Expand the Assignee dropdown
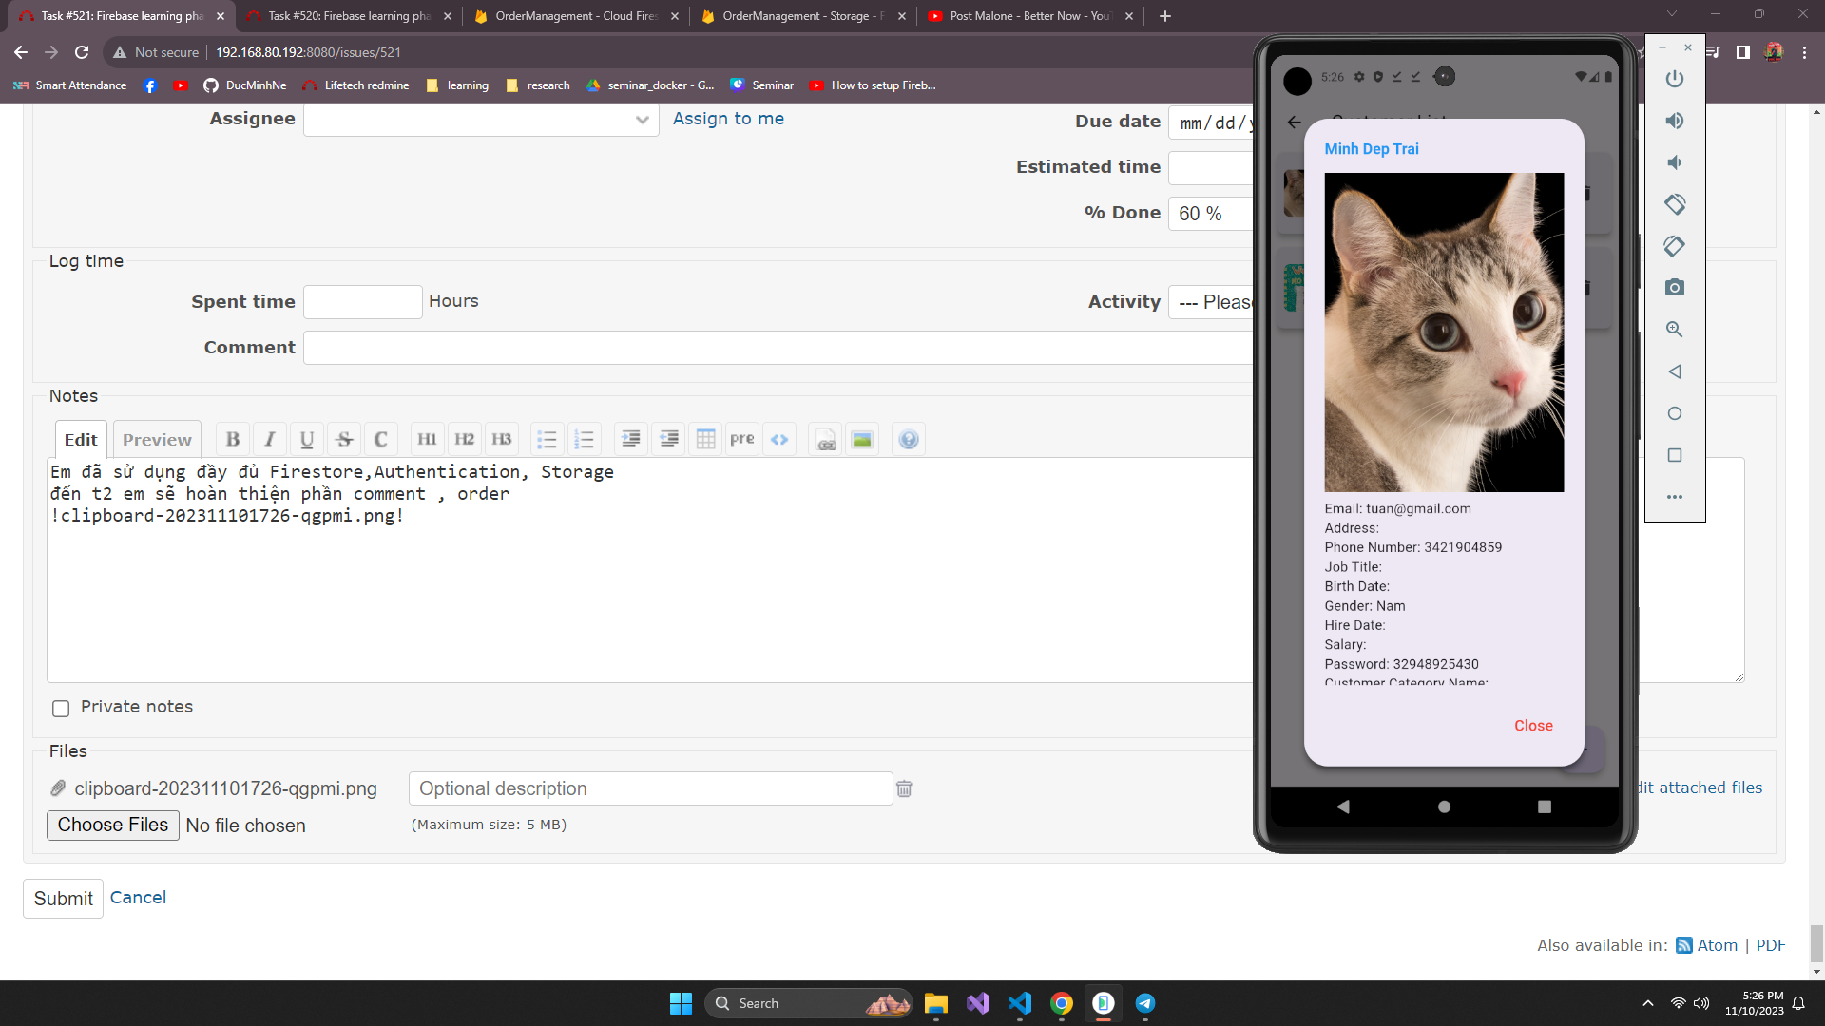1825x1026 pixels. pos(480,120)
